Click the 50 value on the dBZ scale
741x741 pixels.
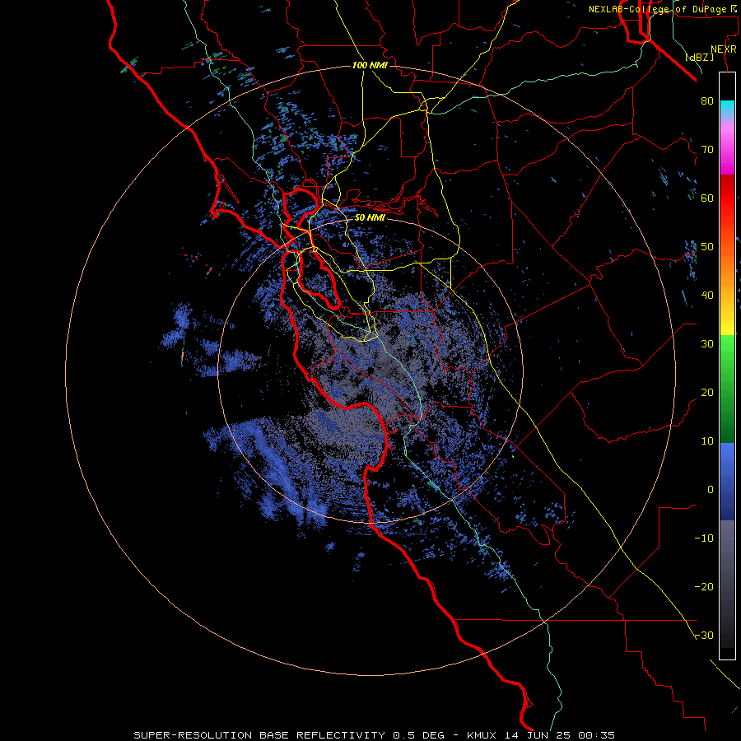[x=707, y=247]
